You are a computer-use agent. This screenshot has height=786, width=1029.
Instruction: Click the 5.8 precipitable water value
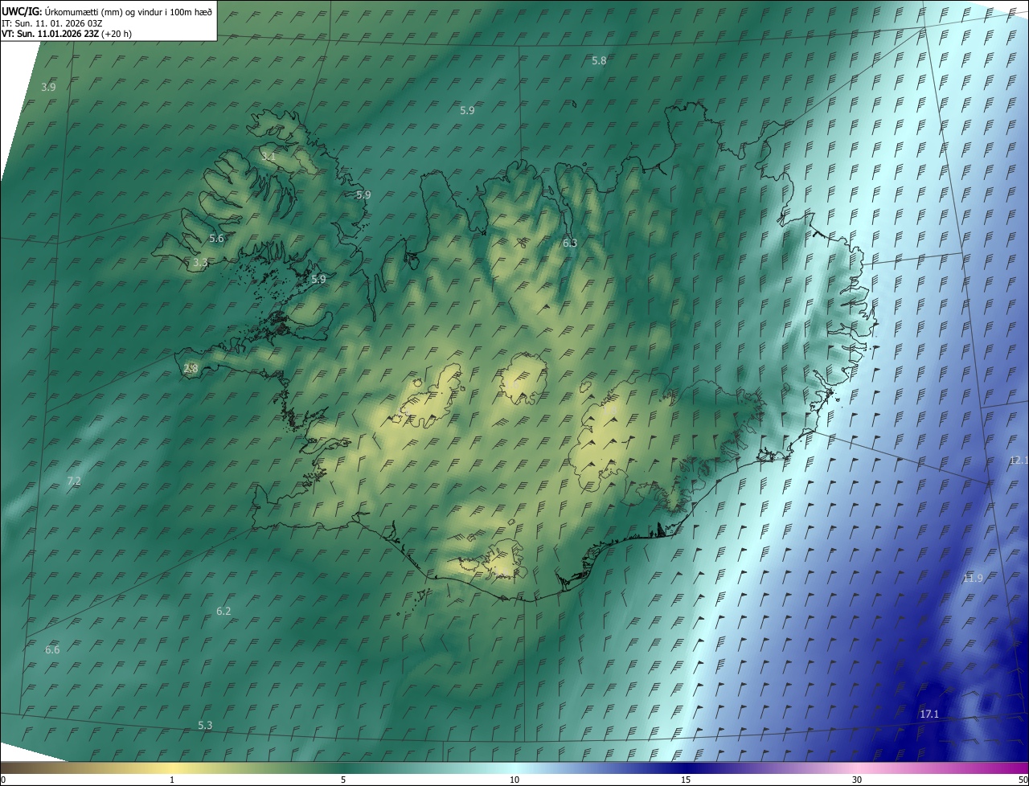(599, 61)
